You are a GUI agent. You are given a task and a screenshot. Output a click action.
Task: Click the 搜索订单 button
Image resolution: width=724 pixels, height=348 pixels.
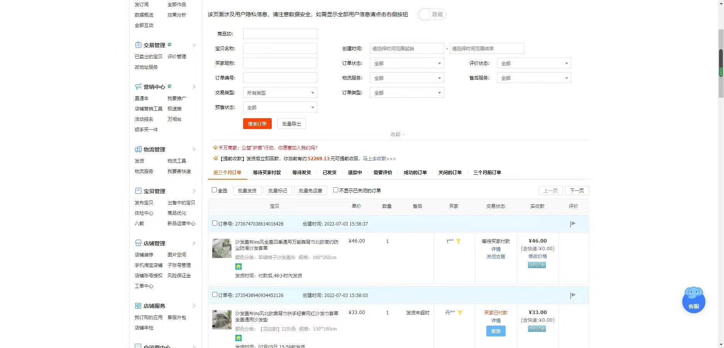coord(257,124)
